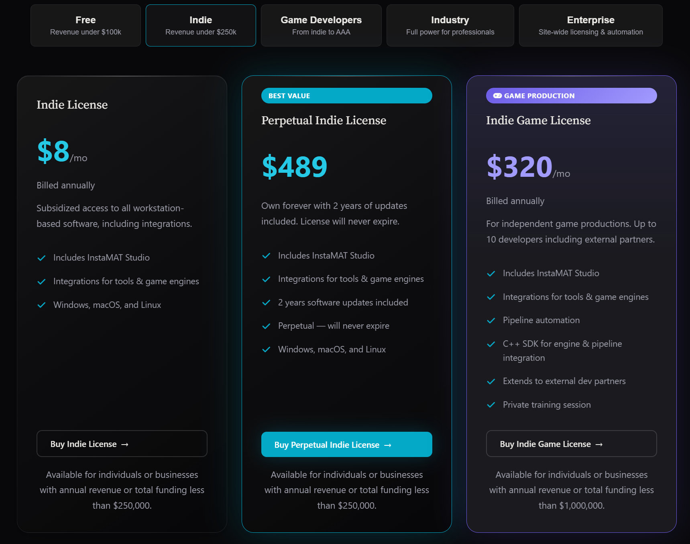
Task: Click the gamepad icon in Game Production badge
Action: click(497, 96)
